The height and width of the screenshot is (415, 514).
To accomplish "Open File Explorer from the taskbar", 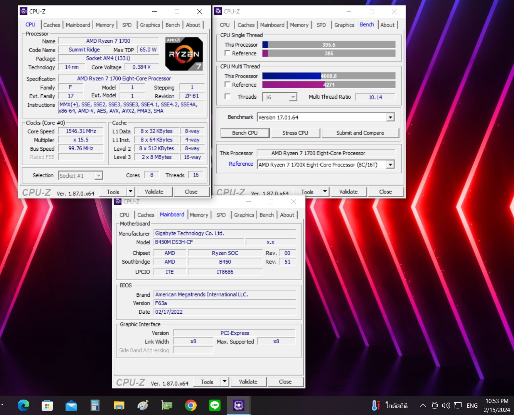I will (x=119, y=405).
